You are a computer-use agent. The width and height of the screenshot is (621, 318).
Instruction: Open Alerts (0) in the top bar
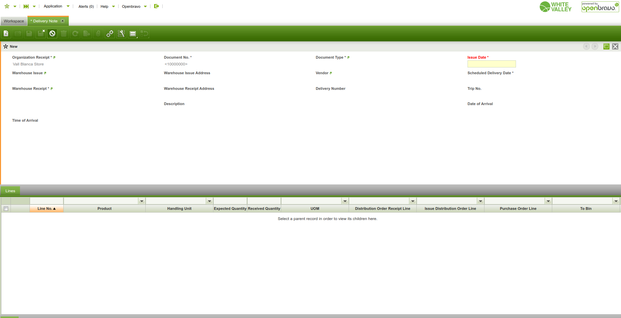click(x=86, y=6)
